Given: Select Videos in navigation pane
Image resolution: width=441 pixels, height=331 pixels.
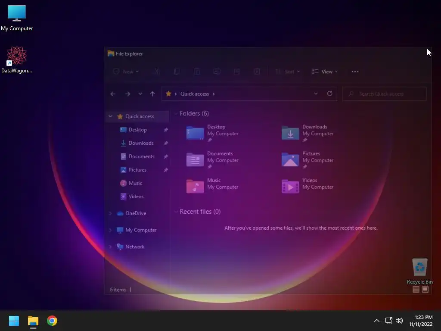Looking at the screenshot, I should [x=136, y=197].
